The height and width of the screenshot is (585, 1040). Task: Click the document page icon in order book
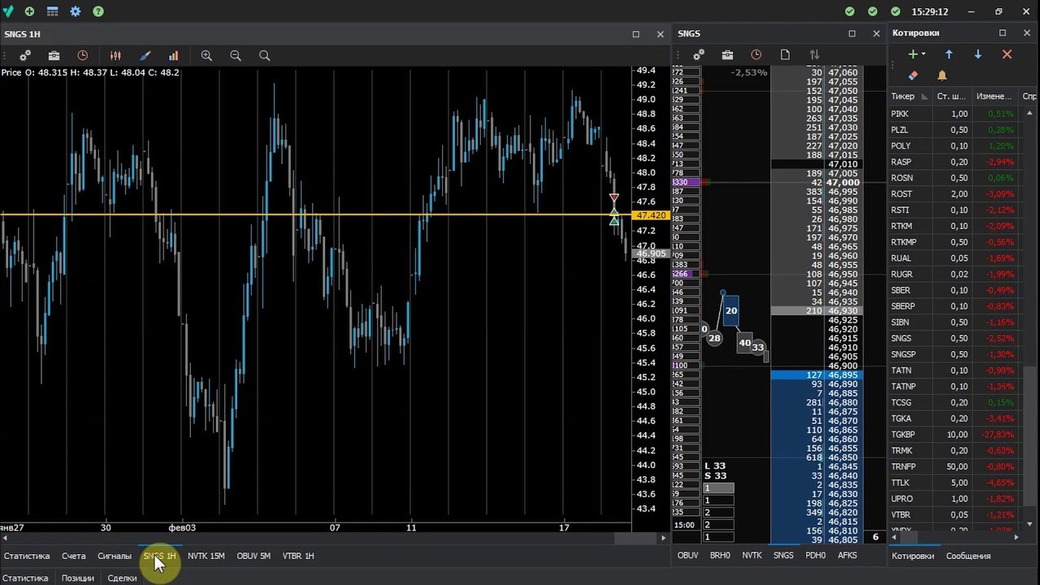pyautogui.click(x=785, y=54)
